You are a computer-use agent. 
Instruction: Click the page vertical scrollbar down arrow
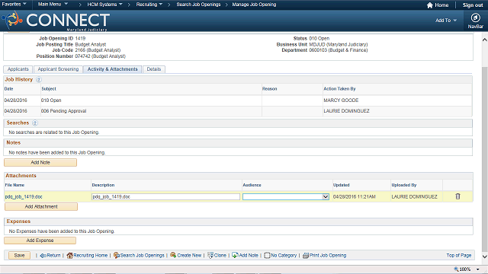point(485,256)
